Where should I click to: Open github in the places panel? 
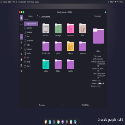[31, 62]
